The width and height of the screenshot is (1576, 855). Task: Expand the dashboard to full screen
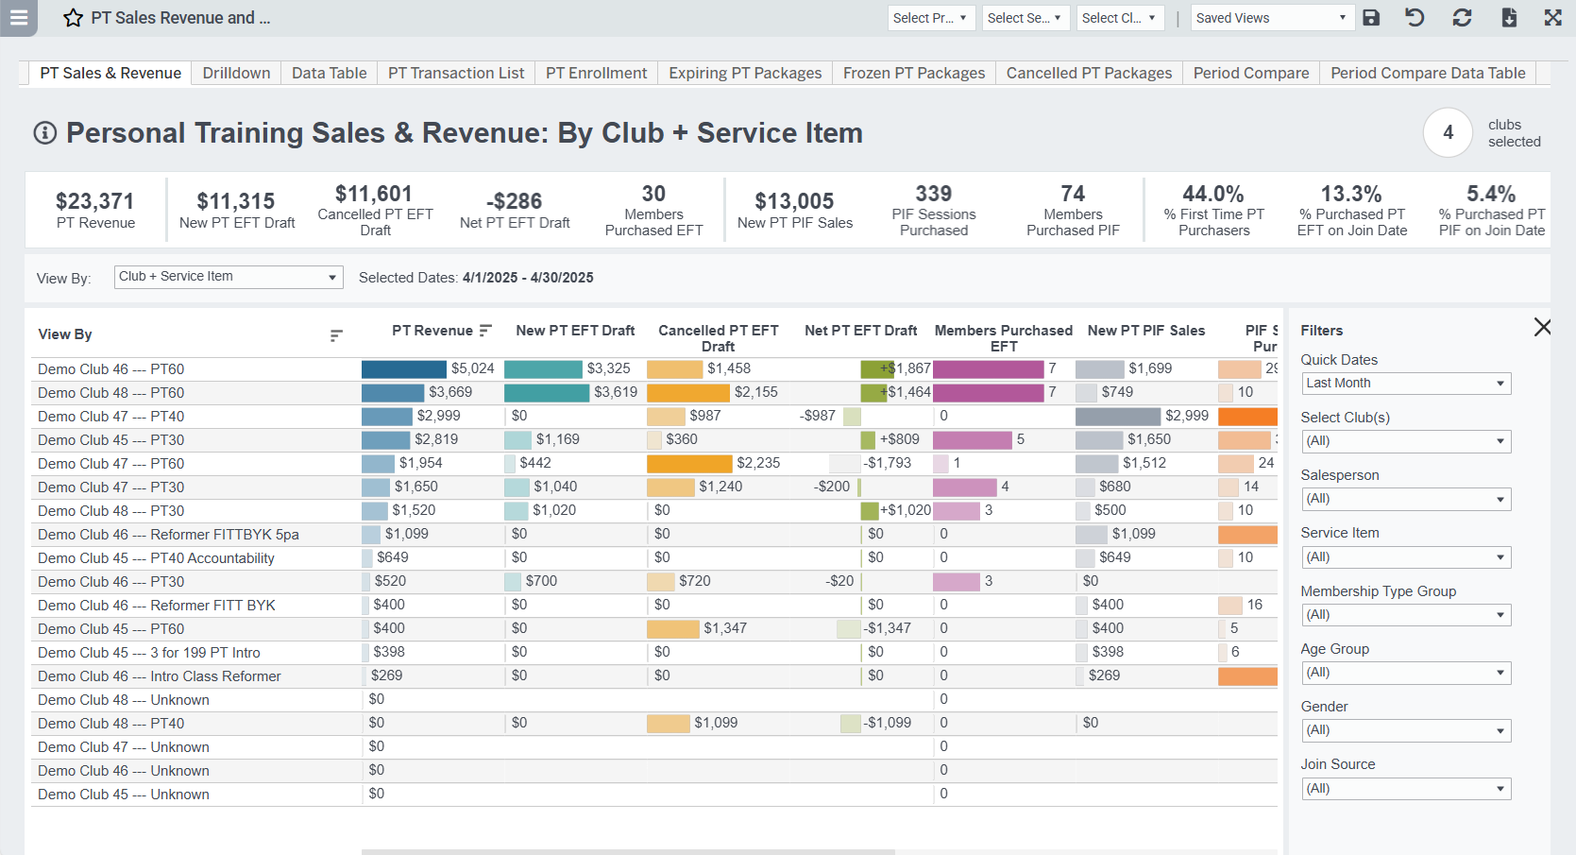pos(1553,17)
